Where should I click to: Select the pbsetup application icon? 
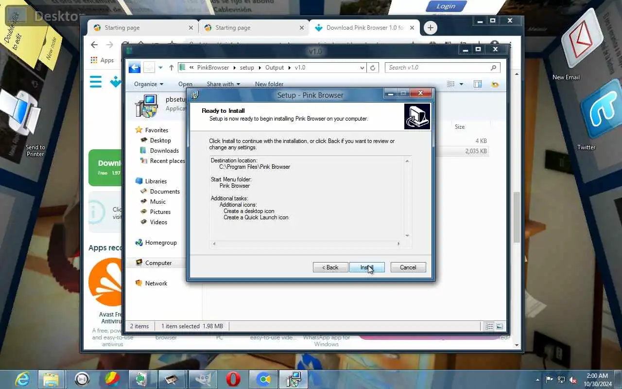(x=146, y=106)
